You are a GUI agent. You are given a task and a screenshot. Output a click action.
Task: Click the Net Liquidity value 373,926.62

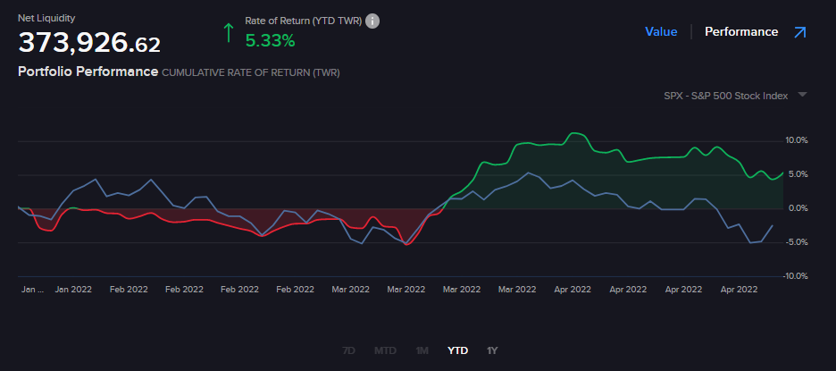coord(89,42)
